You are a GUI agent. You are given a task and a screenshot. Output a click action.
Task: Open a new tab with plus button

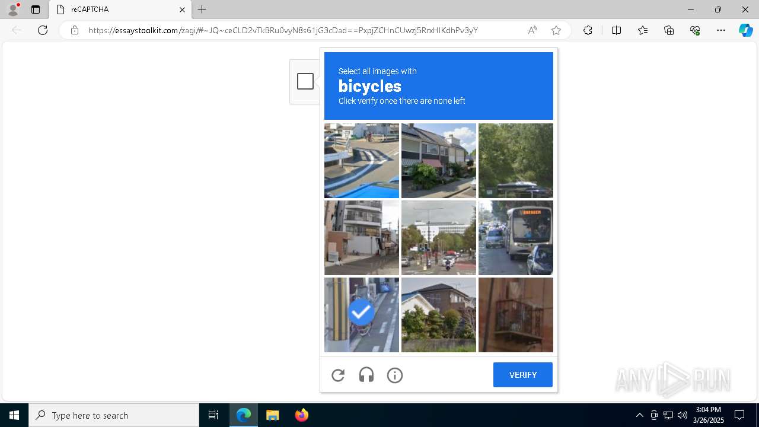(x=202, y=9)
